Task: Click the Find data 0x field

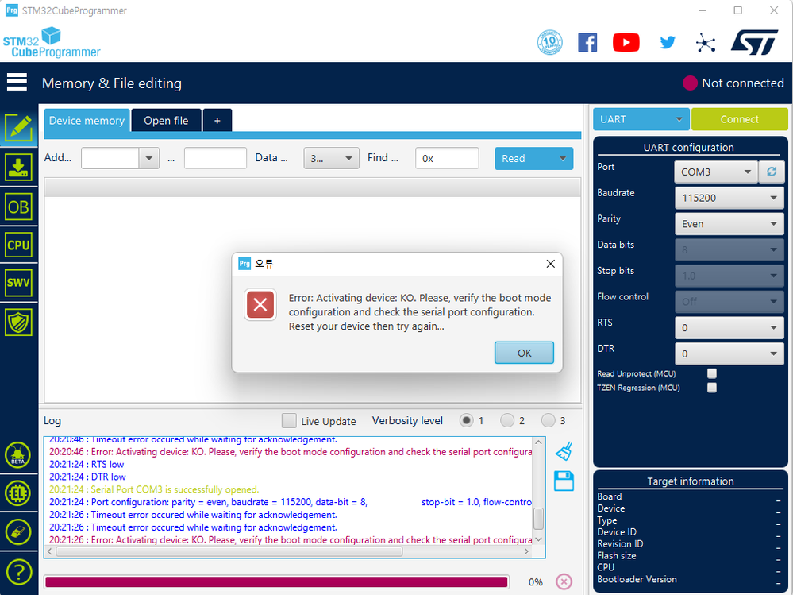Action: [x=447, y=158]
